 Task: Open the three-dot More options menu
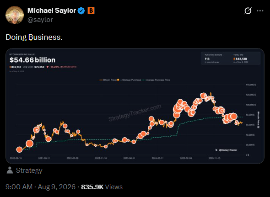[x=260, y=11]
